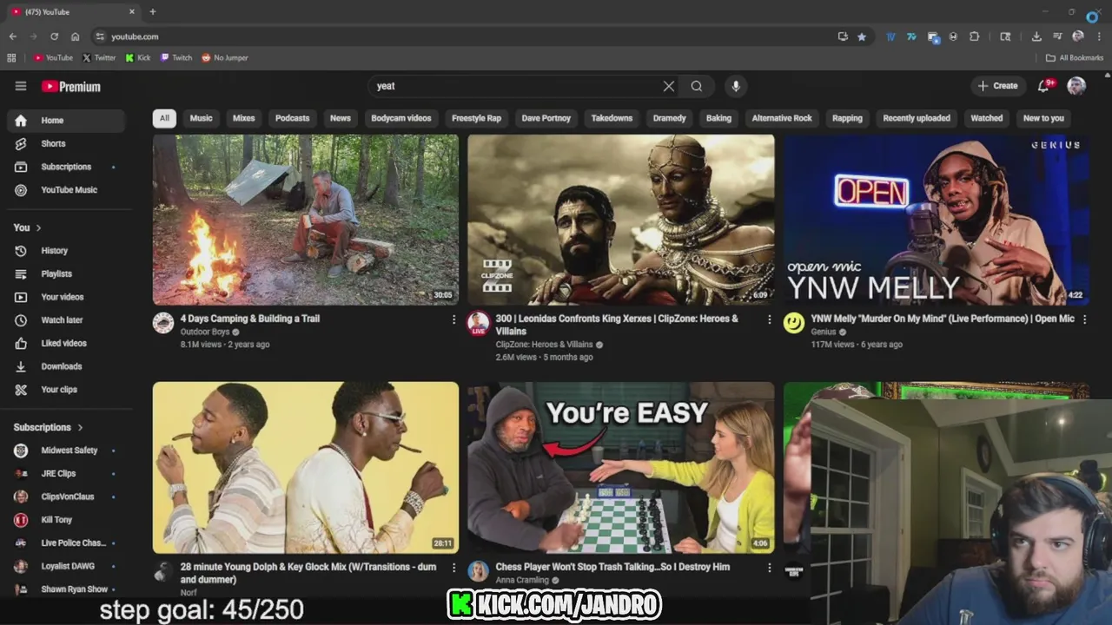Select the 'Music' filter chip

pos(202,118)
